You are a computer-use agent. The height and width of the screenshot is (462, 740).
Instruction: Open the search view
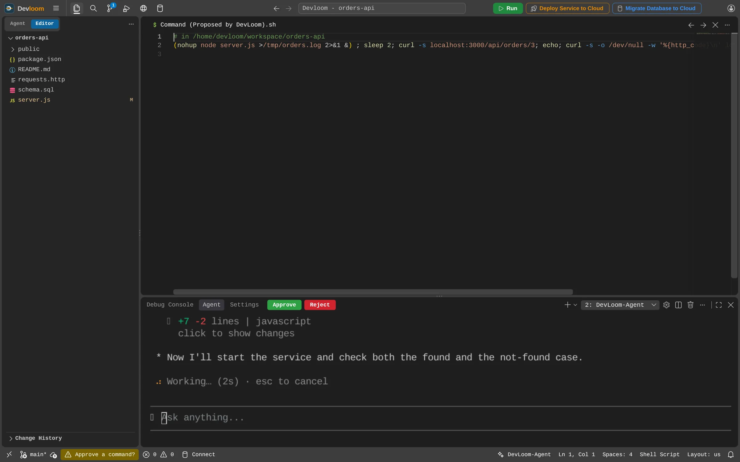93,8
